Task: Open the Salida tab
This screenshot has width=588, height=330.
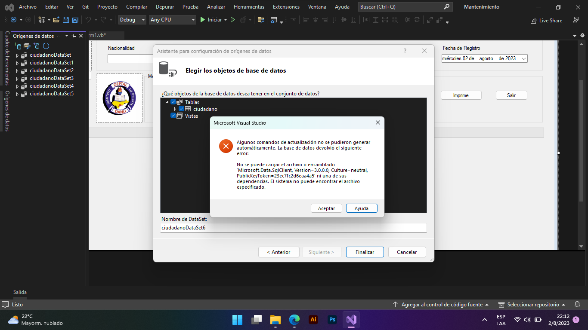Action: tap(20, 292)
